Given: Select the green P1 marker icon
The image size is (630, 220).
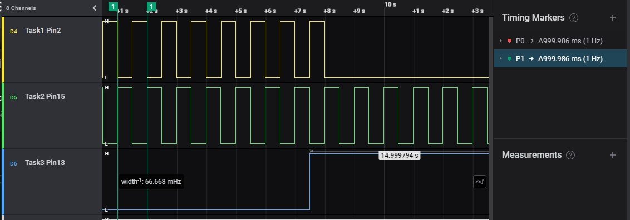Looking at the screenshot, I should pyautogui.click(x=509, y=58).
